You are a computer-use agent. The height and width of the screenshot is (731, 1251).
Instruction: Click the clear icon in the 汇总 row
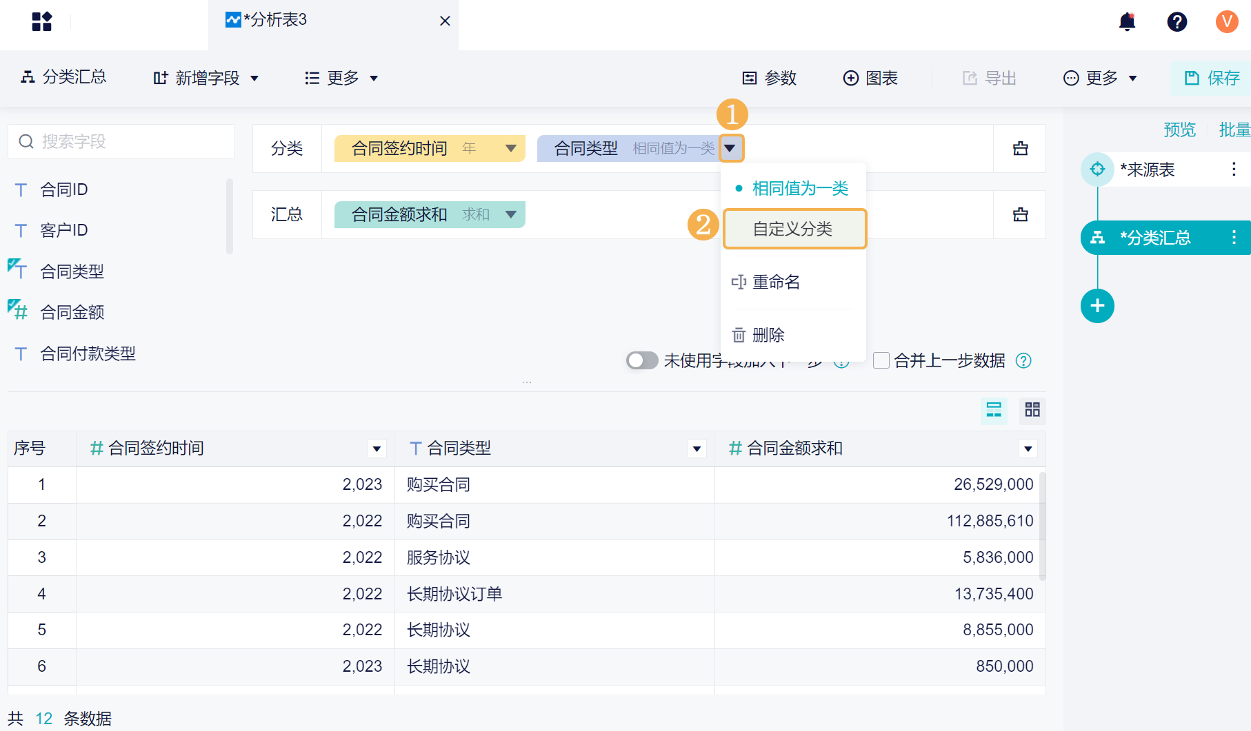(1020, 215)
